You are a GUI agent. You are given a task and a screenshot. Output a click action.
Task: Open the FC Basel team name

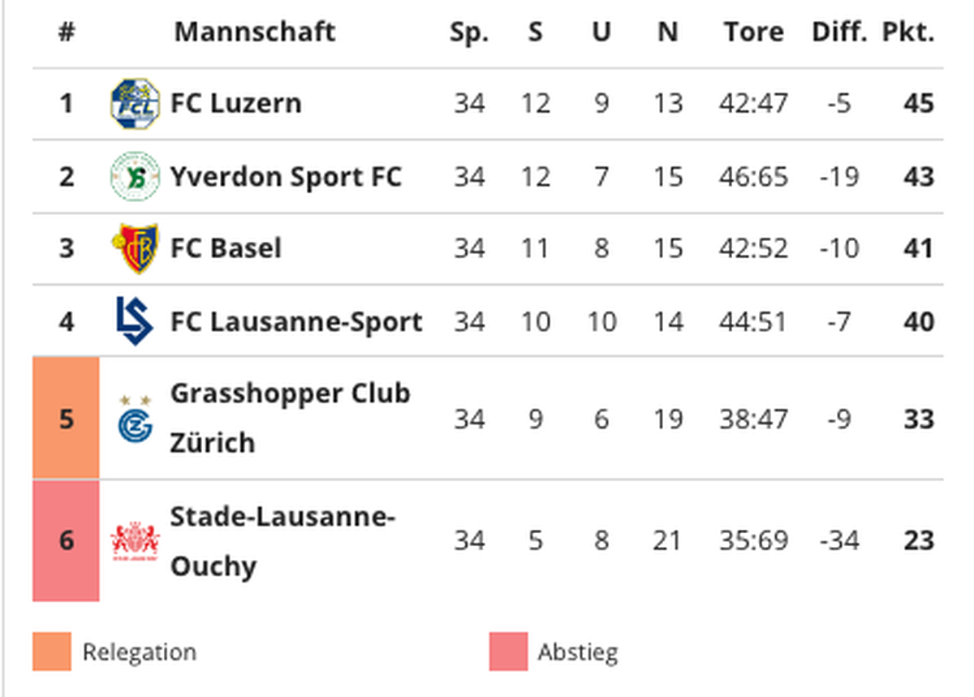226,248
